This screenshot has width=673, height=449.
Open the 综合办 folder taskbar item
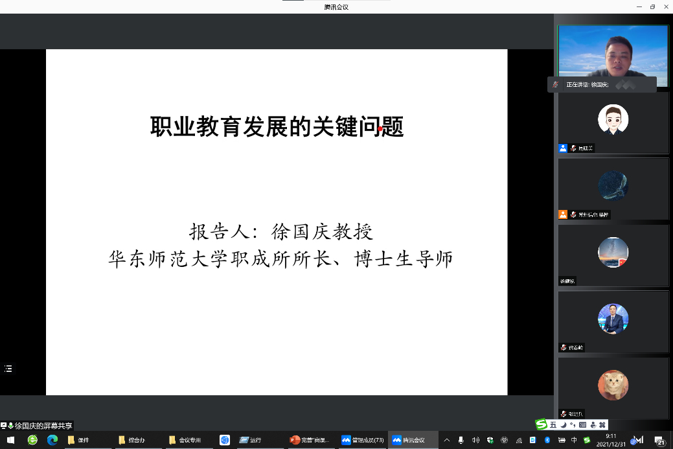coord(138,440)
